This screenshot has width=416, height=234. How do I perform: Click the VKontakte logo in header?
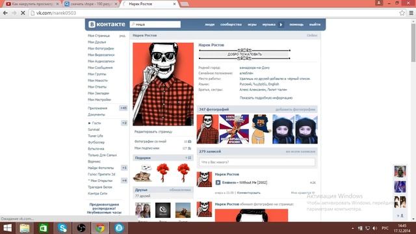click(107, 24)
